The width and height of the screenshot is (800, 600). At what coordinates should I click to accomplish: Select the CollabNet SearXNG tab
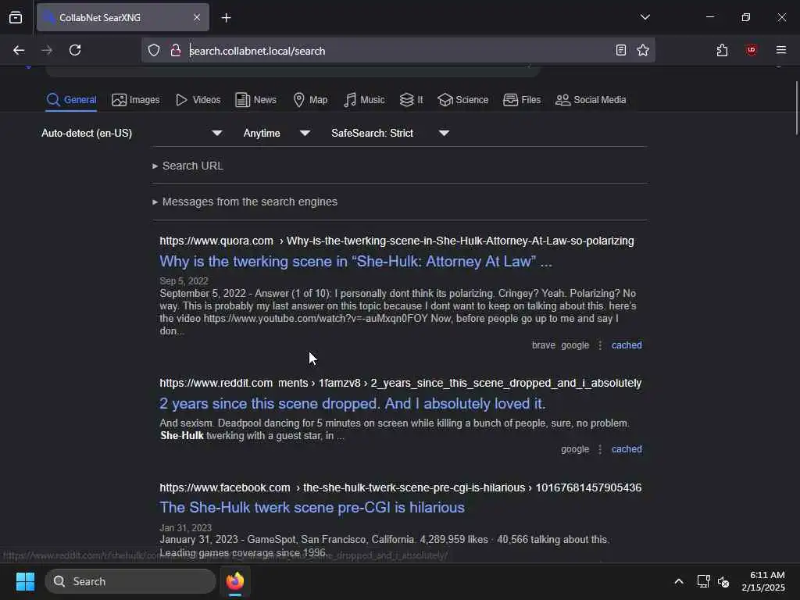(x=123, y=17)
